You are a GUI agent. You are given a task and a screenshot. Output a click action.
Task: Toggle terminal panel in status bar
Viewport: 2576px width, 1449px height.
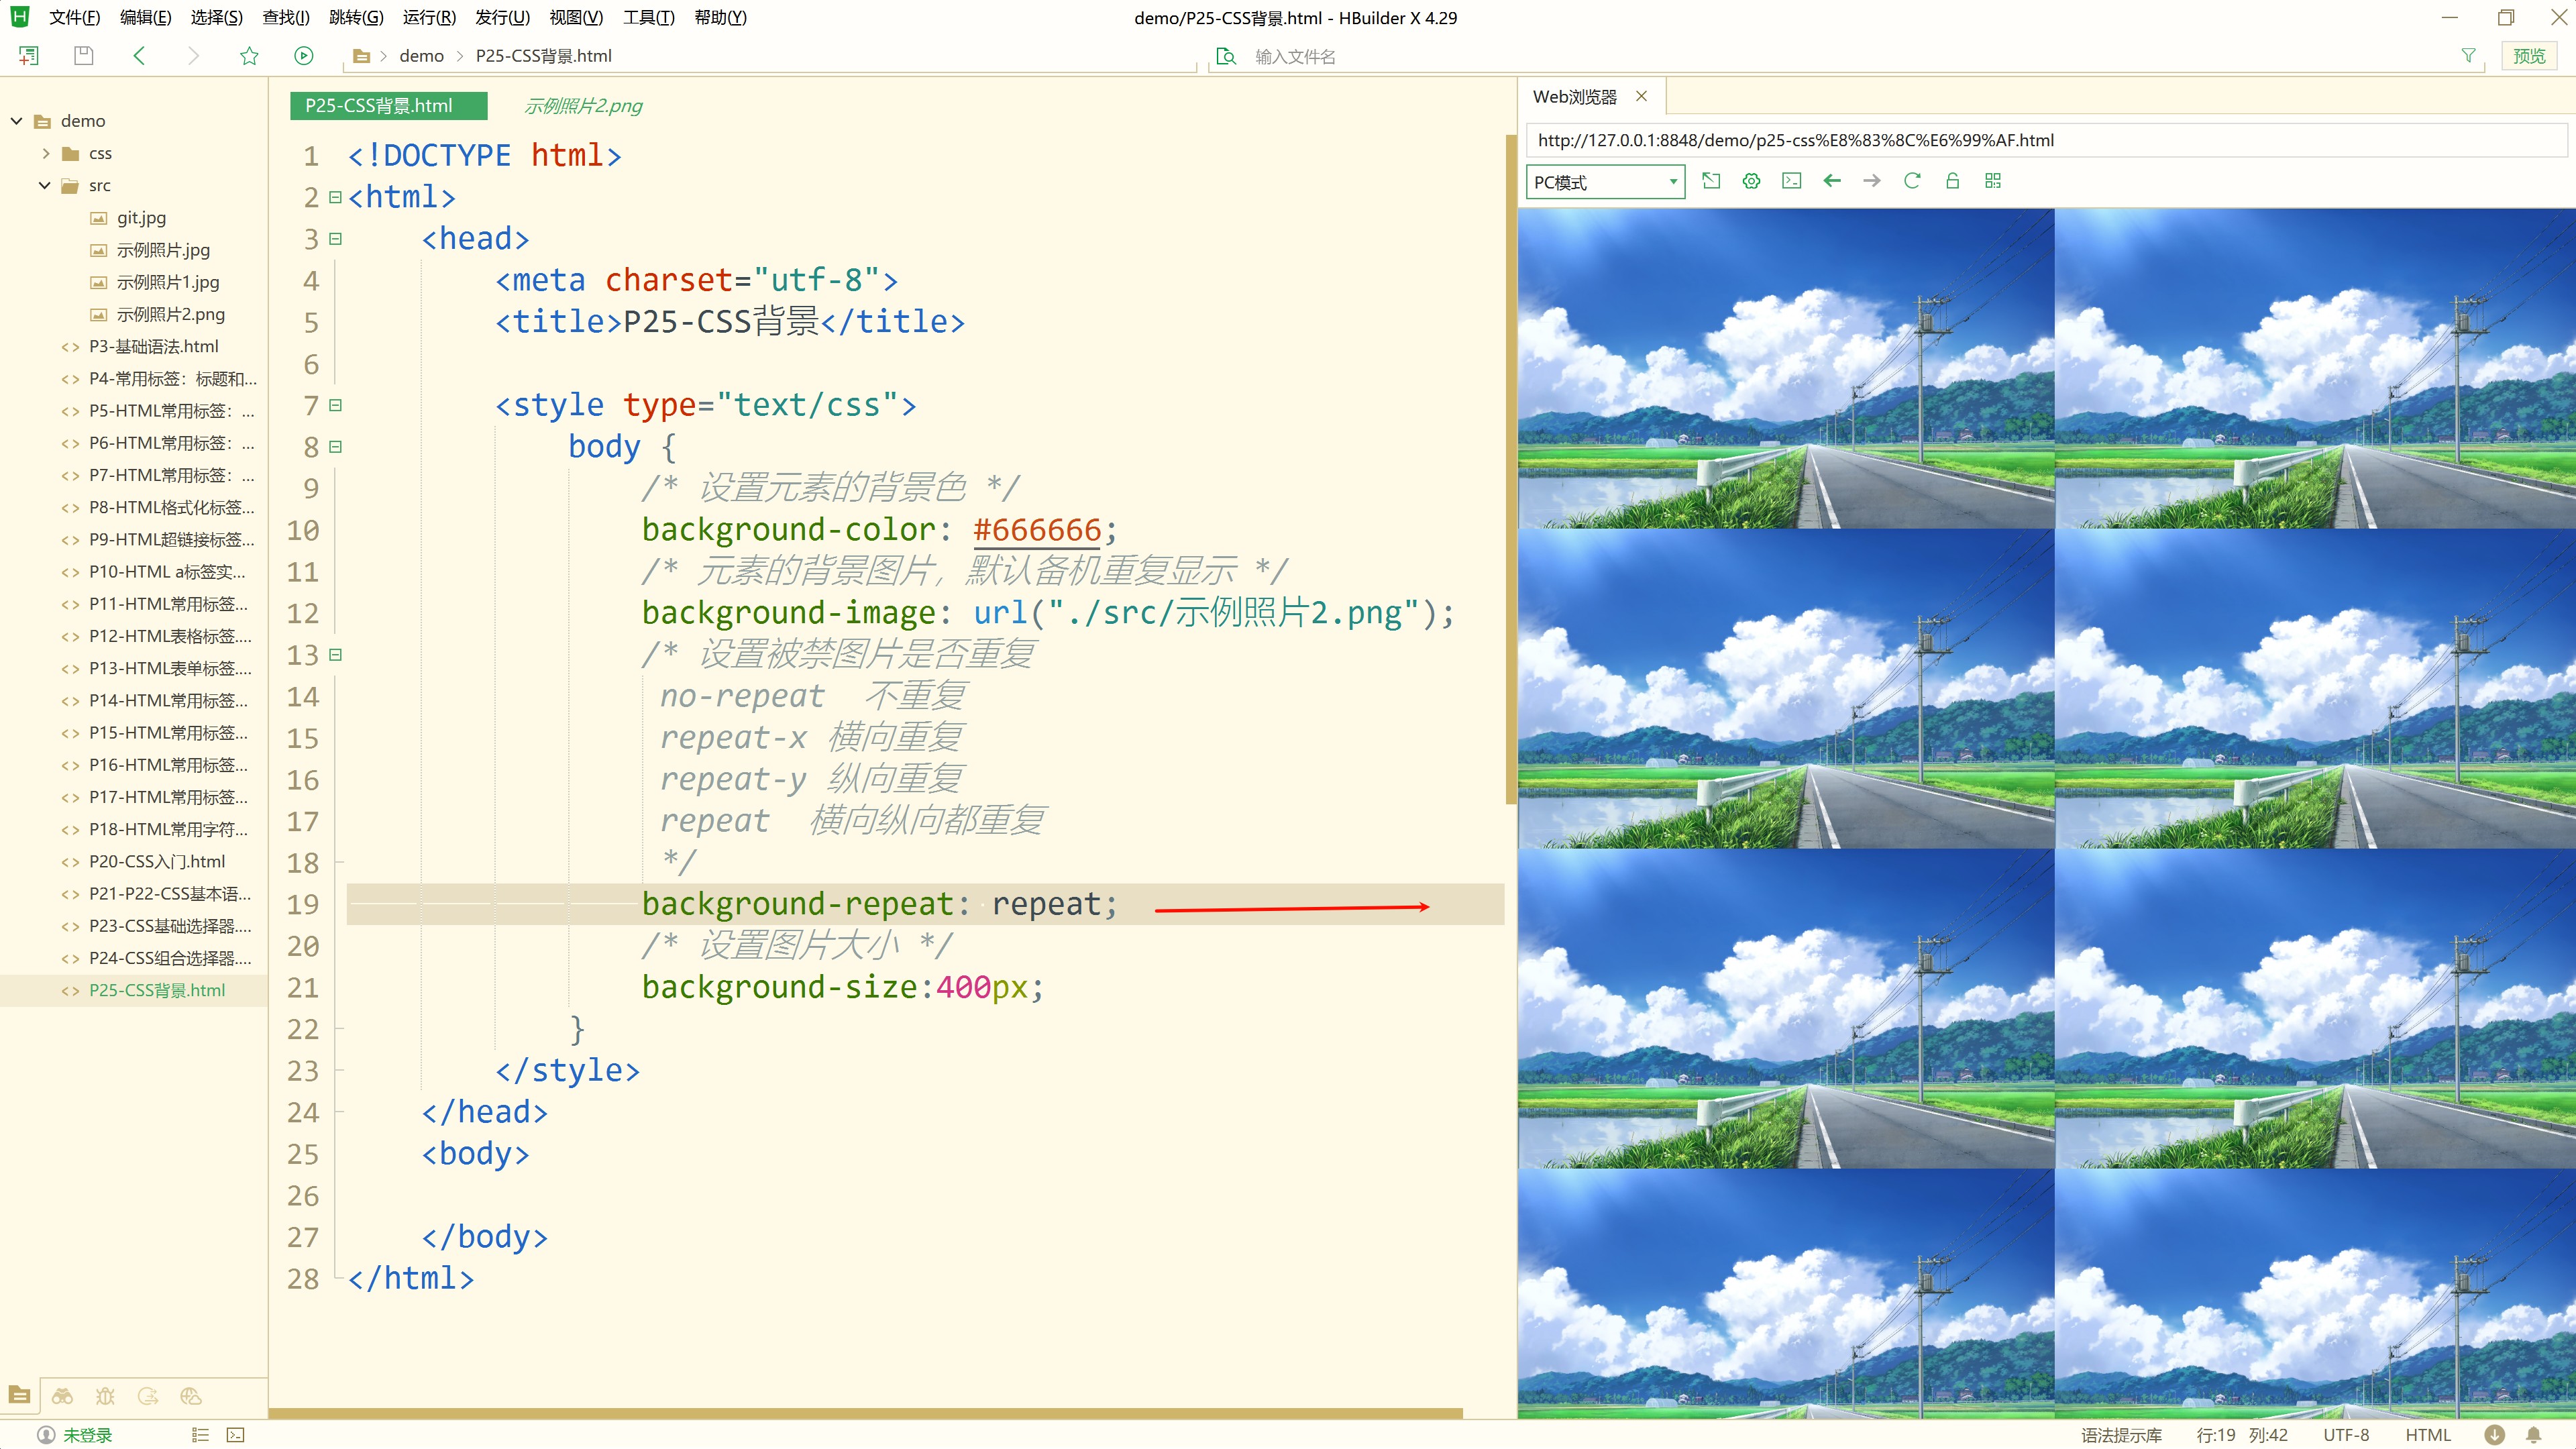pyautogui.click(x=235, y=1435)
